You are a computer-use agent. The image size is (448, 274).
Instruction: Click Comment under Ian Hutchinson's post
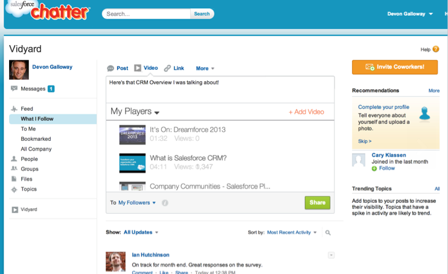(x=142, y=272)
